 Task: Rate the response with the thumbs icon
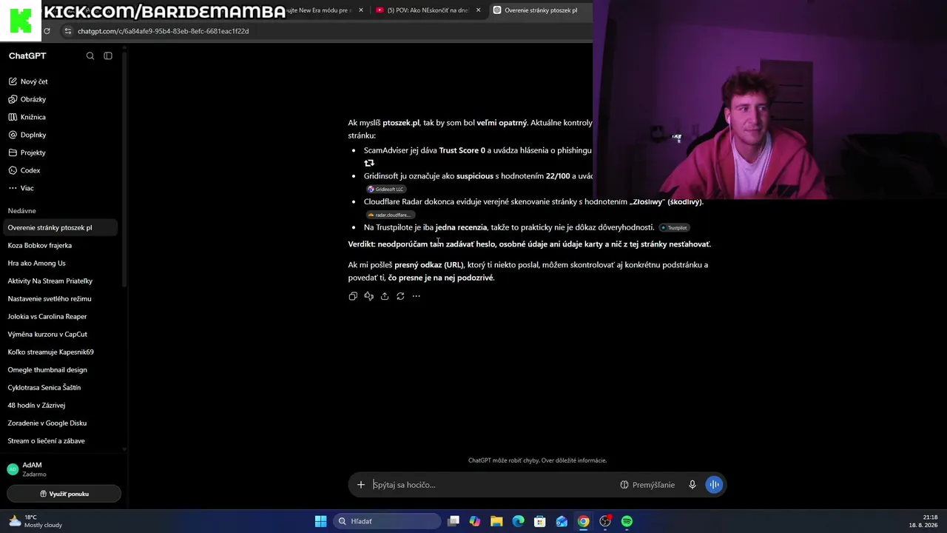tap(368, 296)
